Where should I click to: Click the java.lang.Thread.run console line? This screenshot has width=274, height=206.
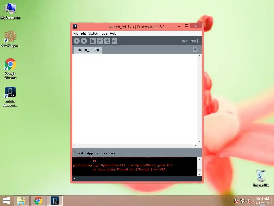coord(130,170)
